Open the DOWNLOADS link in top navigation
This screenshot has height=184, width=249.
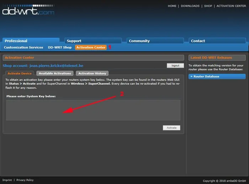pyautogui.click(x=190, y=6)
